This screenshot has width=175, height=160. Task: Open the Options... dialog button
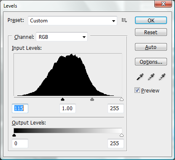click(151, 62)
